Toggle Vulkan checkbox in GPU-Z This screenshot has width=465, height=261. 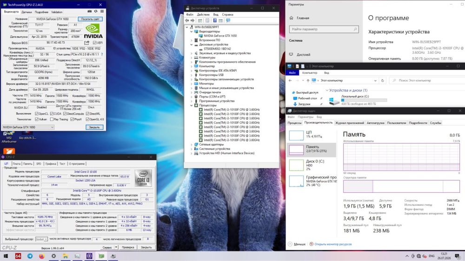pyautogui.click(x=37, y=119)
